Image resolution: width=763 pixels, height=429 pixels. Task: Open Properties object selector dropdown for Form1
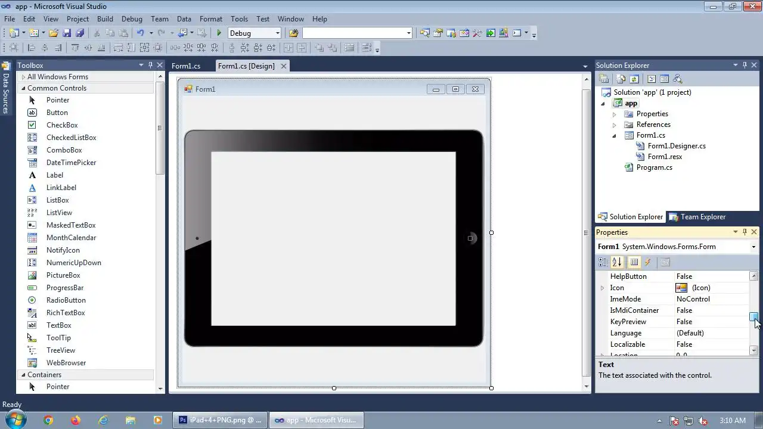pyautogui.click(x=753, y=247)
